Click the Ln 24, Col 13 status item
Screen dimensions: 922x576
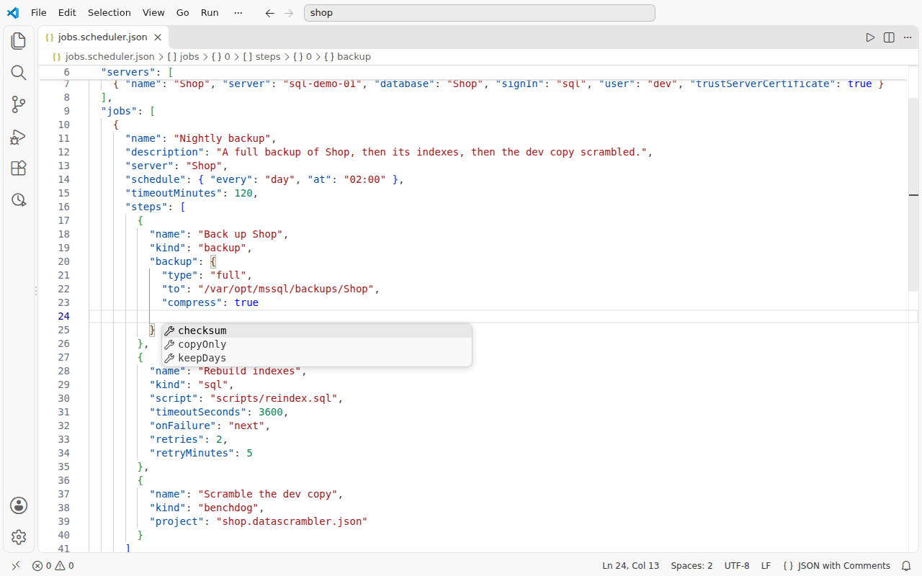(x=631, y=566)
